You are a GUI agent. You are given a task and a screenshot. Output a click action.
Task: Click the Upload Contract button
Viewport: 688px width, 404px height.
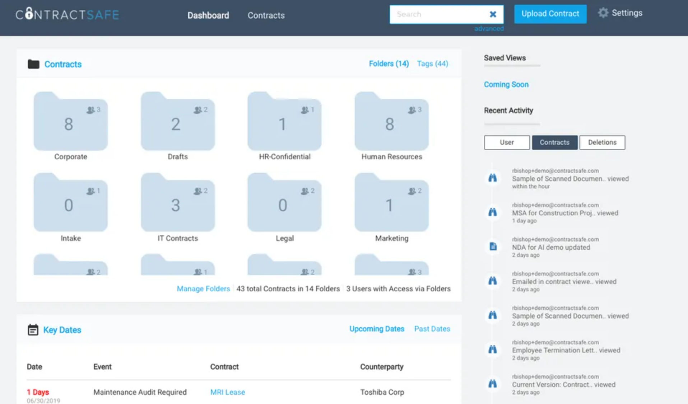550,14
